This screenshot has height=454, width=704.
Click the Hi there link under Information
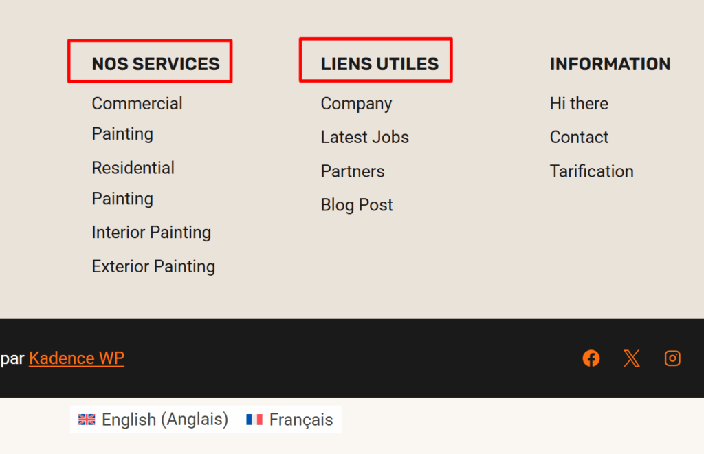coord(579,103)
